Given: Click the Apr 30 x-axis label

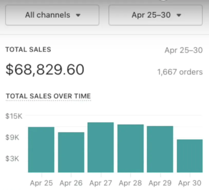Looking at the screenshot, I should click(x=190, y=183).
